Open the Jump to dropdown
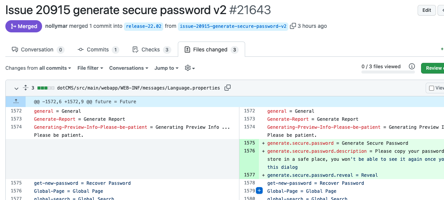The height and width of the screenshot is (200, 444). point(166,68)
